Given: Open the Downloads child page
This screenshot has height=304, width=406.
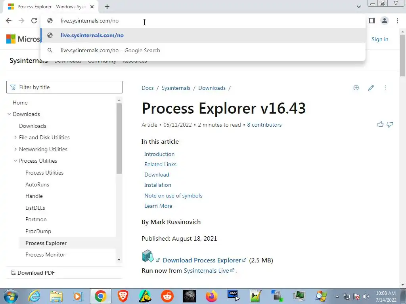Looking at the screenshot, I should tap(33, 126).
